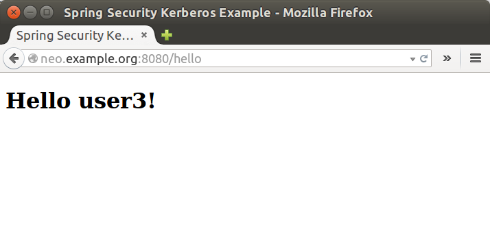Close the Firefox window with the orange button

(14, 12)
